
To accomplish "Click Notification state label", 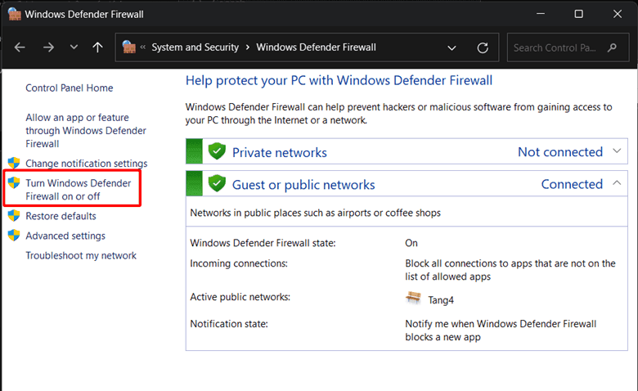I will tap(229, 324).
